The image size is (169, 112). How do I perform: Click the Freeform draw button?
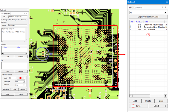pos(23,89)
